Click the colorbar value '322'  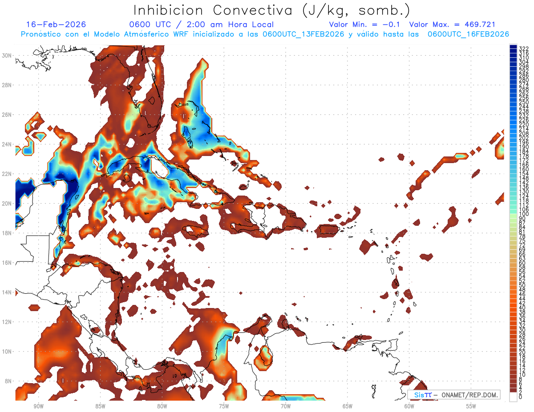tap(524, 48)
